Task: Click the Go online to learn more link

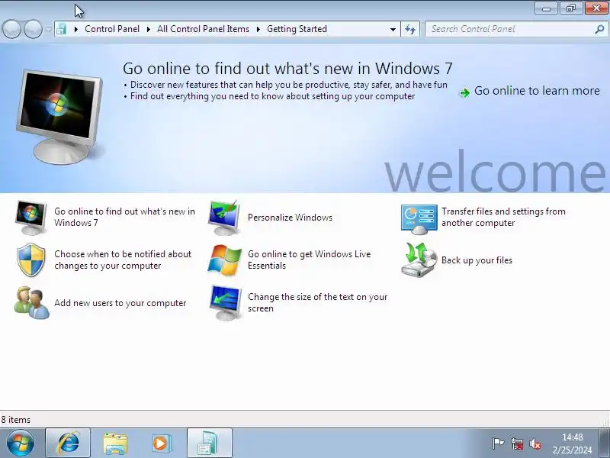Action: coord(537,90)
